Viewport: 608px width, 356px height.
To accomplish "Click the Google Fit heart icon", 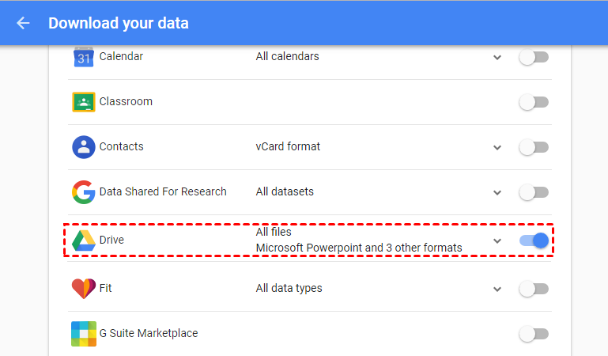I will [x=84, y=289].
